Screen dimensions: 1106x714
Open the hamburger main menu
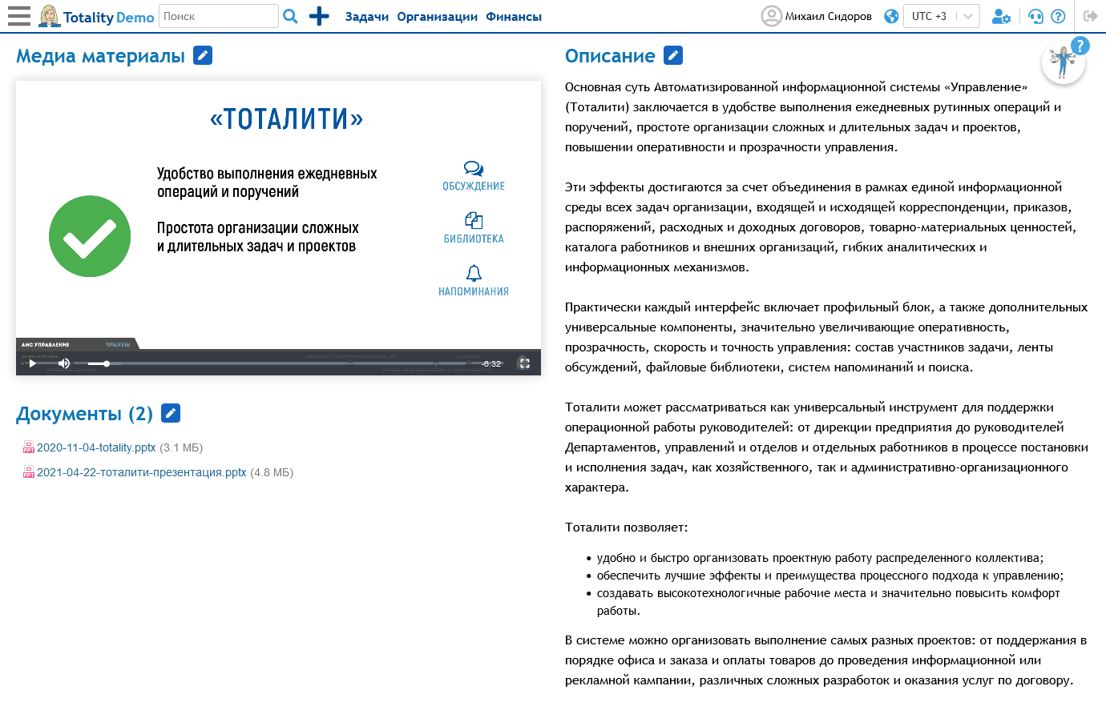19,16
